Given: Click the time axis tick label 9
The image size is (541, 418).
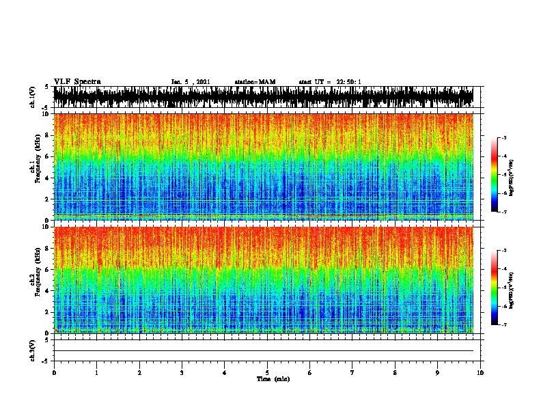Looking at the screenshot, I should pyautogui.click(x=437, y=372).
